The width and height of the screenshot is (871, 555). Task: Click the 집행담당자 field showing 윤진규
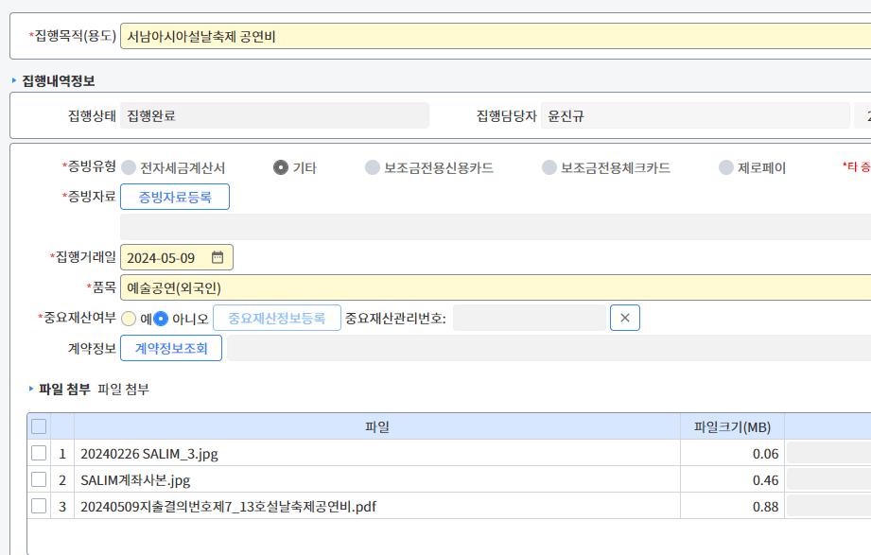point(695,115)
